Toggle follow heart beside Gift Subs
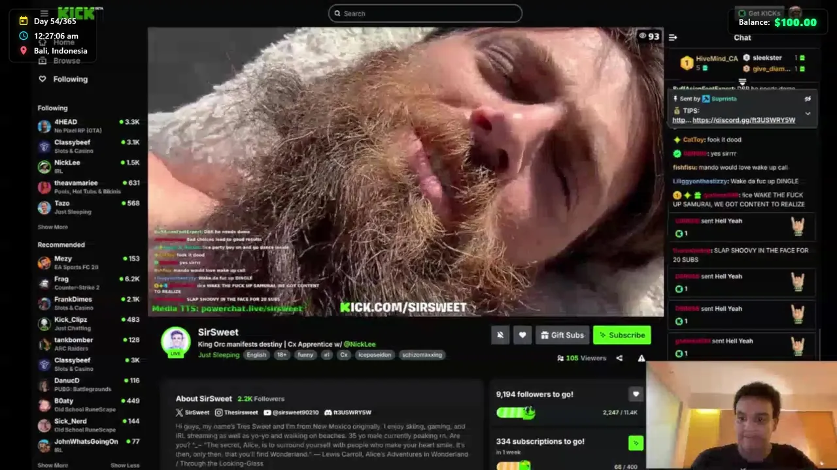The height and width of the screenshot is (470, 837). tap(522, 335)
